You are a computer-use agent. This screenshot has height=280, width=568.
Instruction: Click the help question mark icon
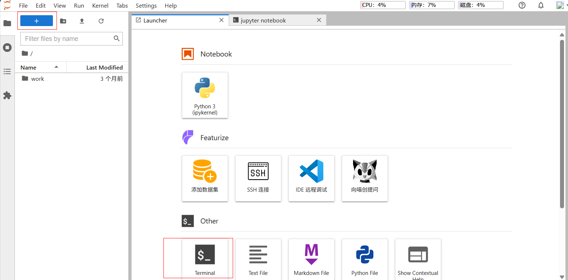pyautogui.click(x=522, y=5)
